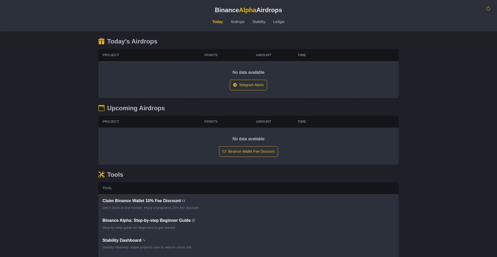This screenshot has height=257, width=497.
Task: Click the document icon after Beginner Guide
Action: [193, 221]
